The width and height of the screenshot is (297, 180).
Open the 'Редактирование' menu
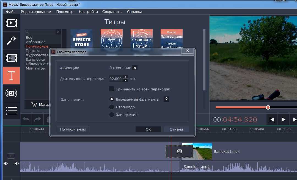[x=36, y=12]
